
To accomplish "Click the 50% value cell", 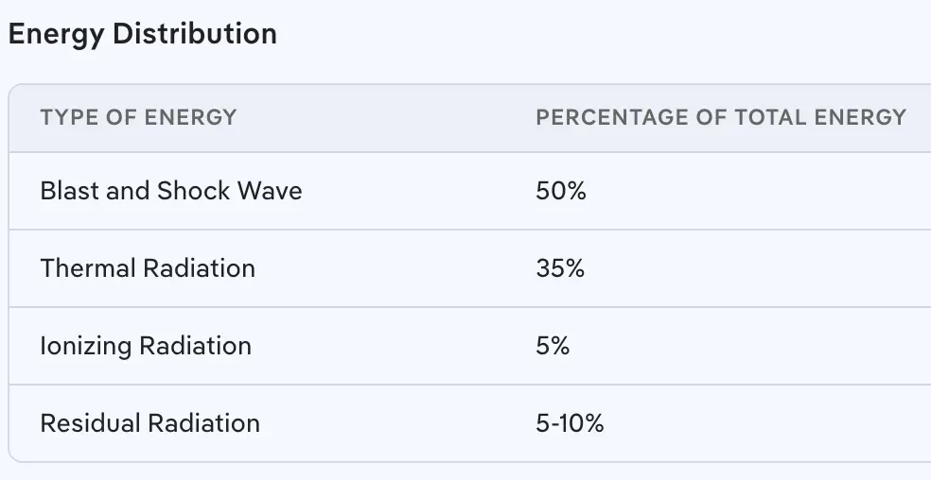I will (561, 191).
